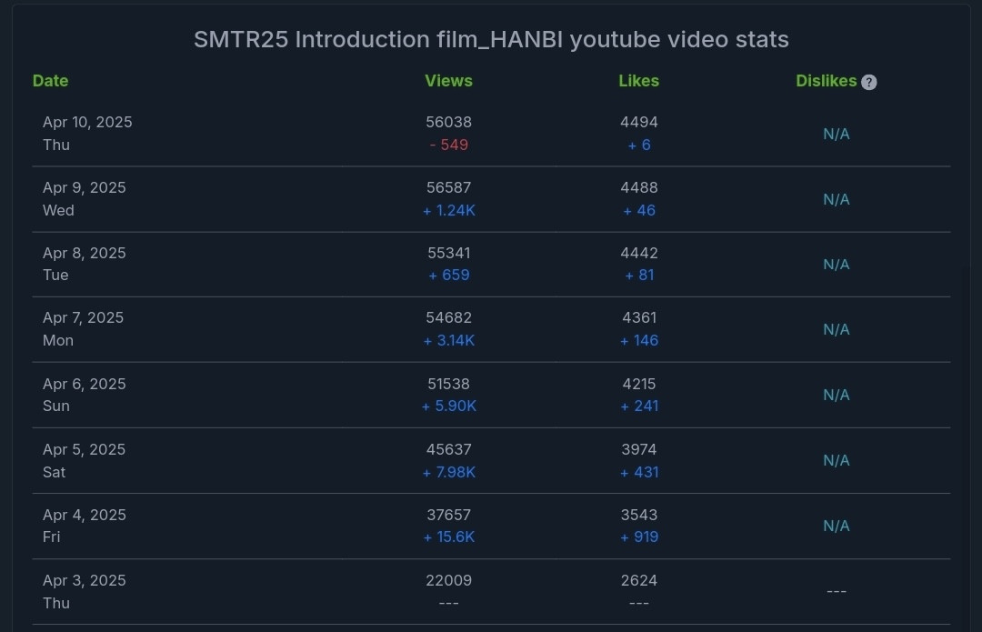Click the Views column header
Viewport: 982px width, 632px height.
tap(448, 81)
